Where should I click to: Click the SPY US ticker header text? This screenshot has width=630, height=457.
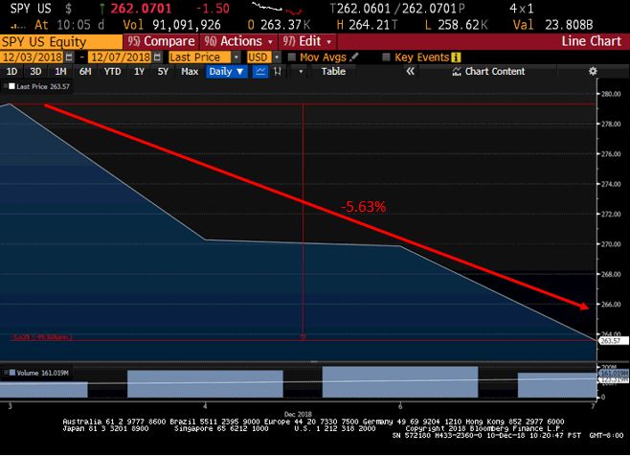(x=31, y=9)
